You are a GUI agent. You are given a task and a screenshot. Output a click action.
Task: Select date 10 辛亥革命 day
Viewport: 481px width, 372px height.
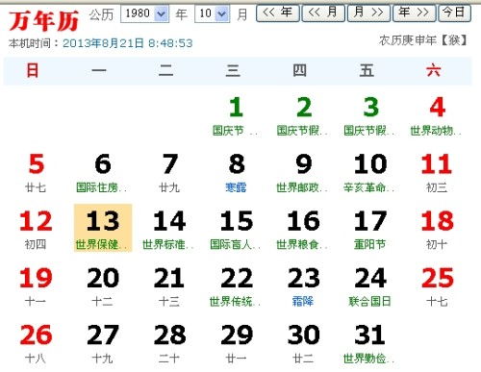(370, 174)
